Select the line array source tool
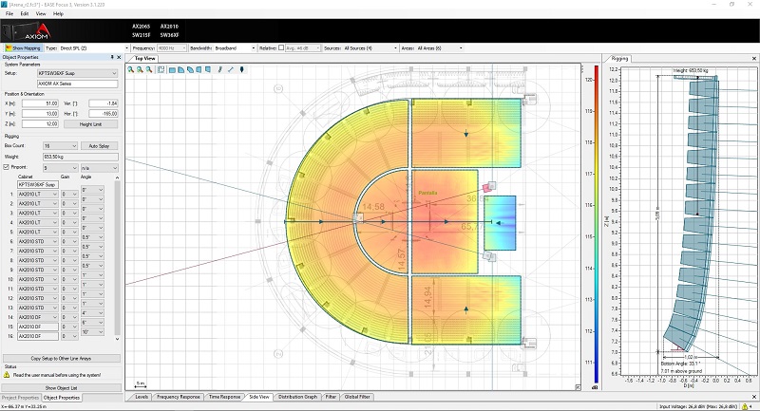Screen dimensions: 760x411 pos(220,69)
